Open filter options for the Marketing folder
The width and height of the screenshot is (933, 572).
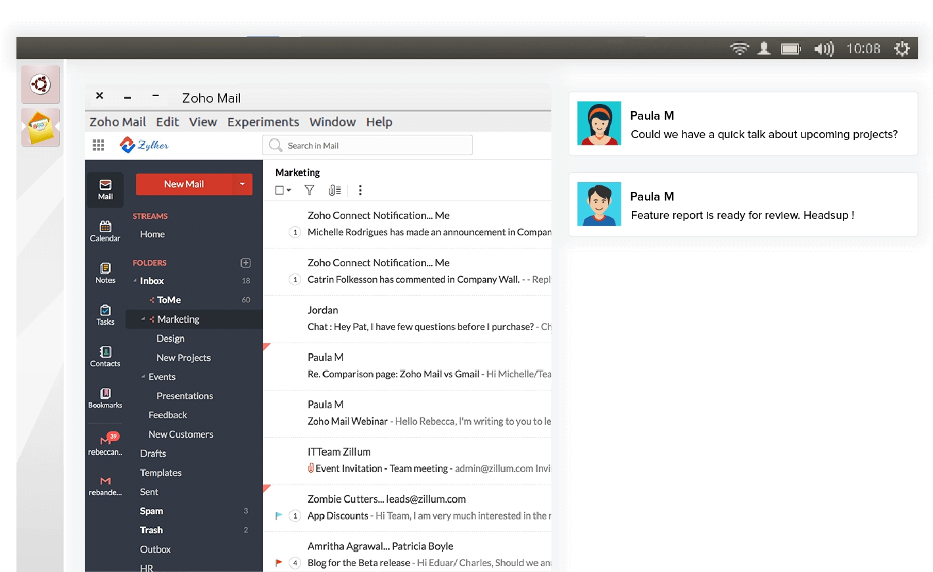(x=309, y=190)
